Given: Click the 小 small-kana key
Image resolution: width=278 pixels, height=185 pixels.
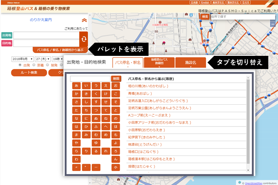Looking at the screenshot, I should pos(115,168).
